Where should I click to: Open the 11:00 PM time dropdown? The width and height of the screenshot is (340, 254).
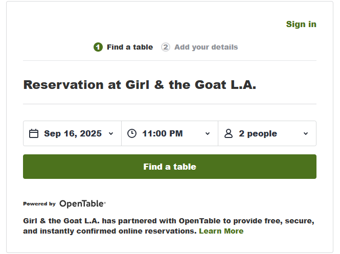[x=170, y=133]
